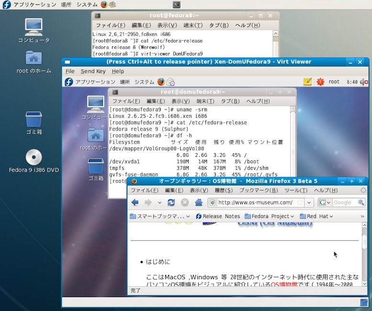This screenshot has height=311, width=372.
Task: Open ツール(T) menu in Firefox
Action: click(296, 190)
